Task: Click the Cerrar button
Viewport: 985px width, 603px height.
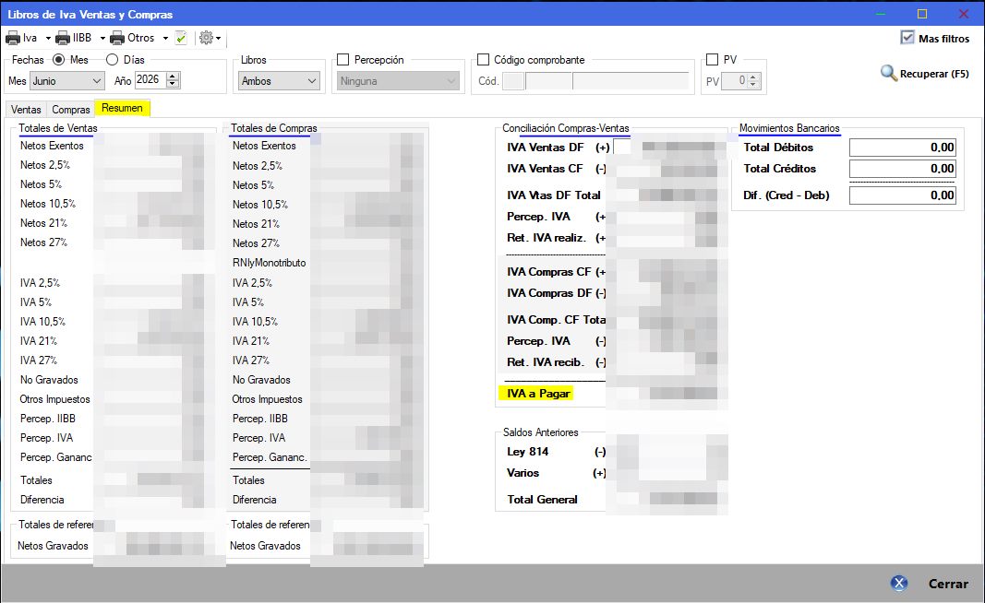Action: [x=930, y=584]
